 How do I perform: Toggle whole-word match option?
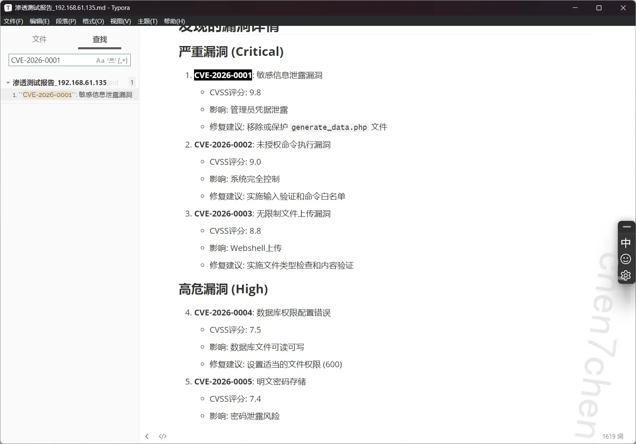pyautogui.click(x=111, y=60)
